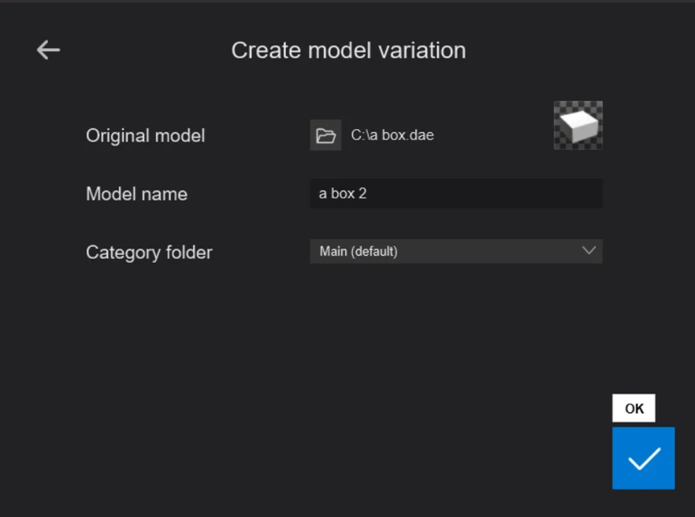The width and height of the screenshot is (695, 517).
Task: Click the Create model variation title
Action: pos(348,50)
